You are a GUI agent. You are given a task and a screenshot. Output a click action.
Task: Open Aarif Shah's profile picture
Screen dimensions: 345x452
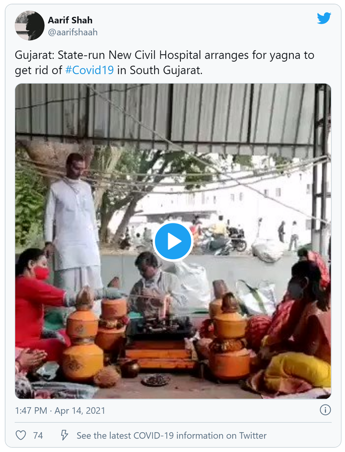[29, 26]
